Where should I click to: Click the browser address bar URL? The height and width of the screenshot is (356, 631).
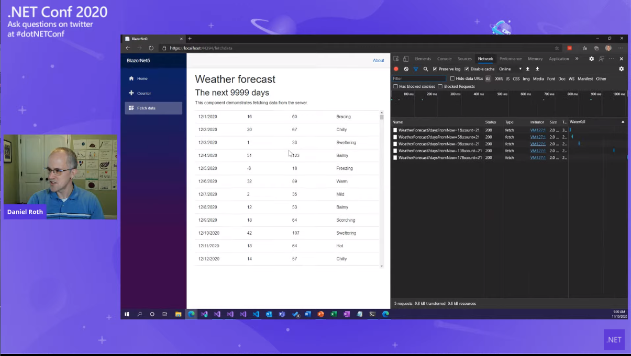click(201, 48)
